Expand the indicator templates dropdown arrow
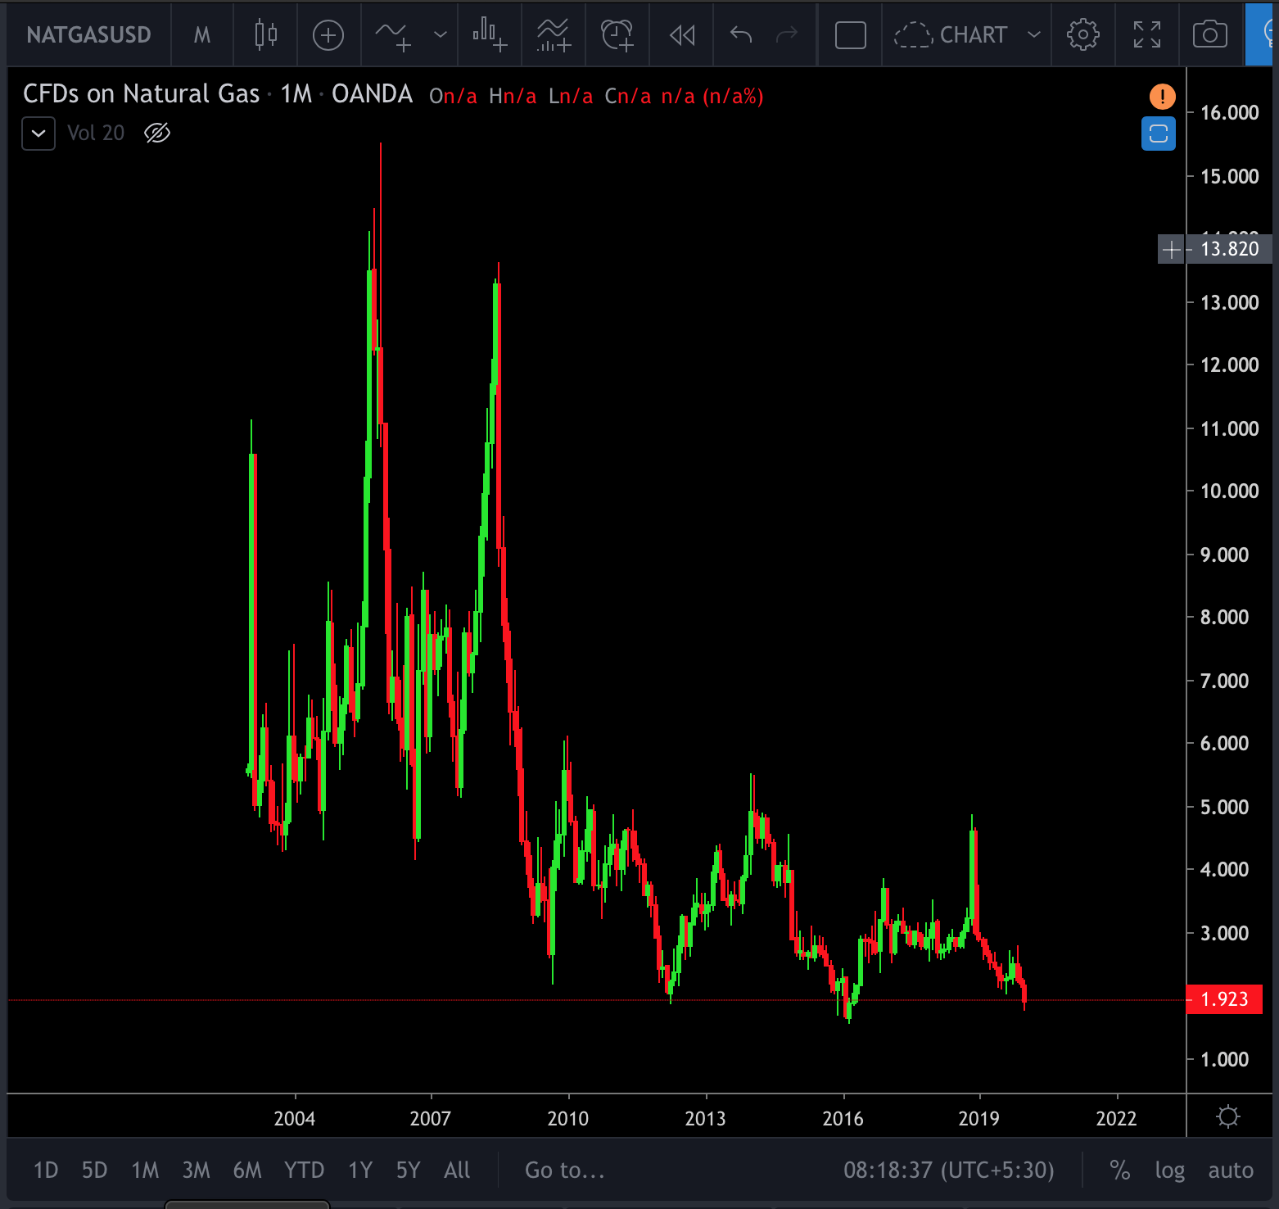 (x=441, y=34)
